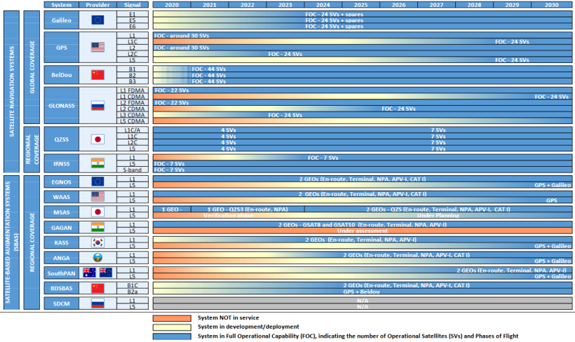Viewport: 575px width, 342px height.
Task: Click the 'GAGAN' system cell
Action: click(x=61, y=228)
